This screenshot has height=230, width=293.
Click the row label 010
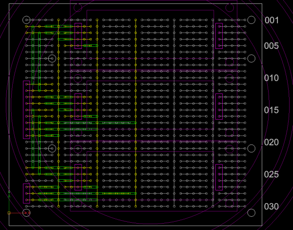coord(272,78)
